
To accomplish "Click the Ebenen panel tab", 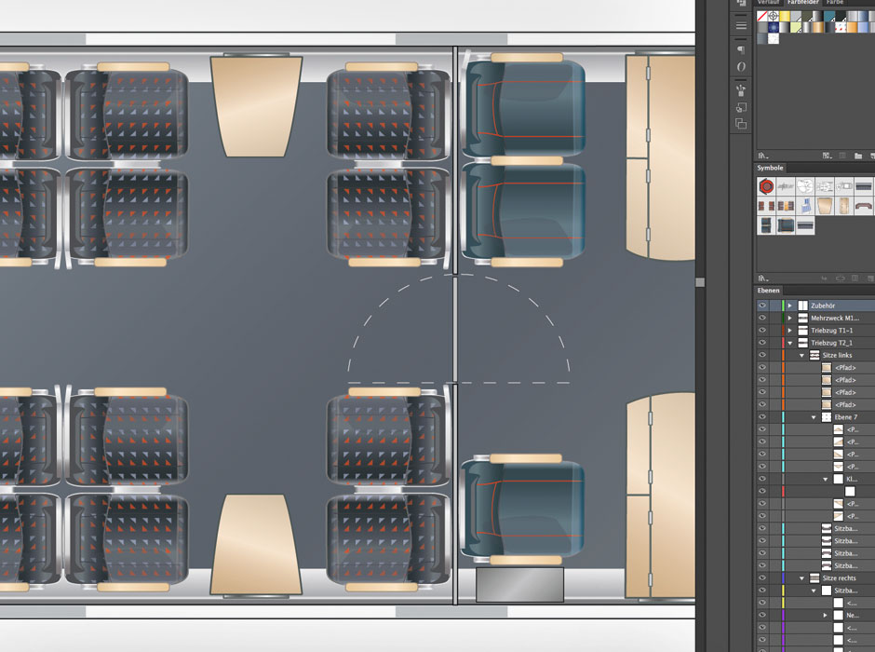I will (x=768, y=291).
